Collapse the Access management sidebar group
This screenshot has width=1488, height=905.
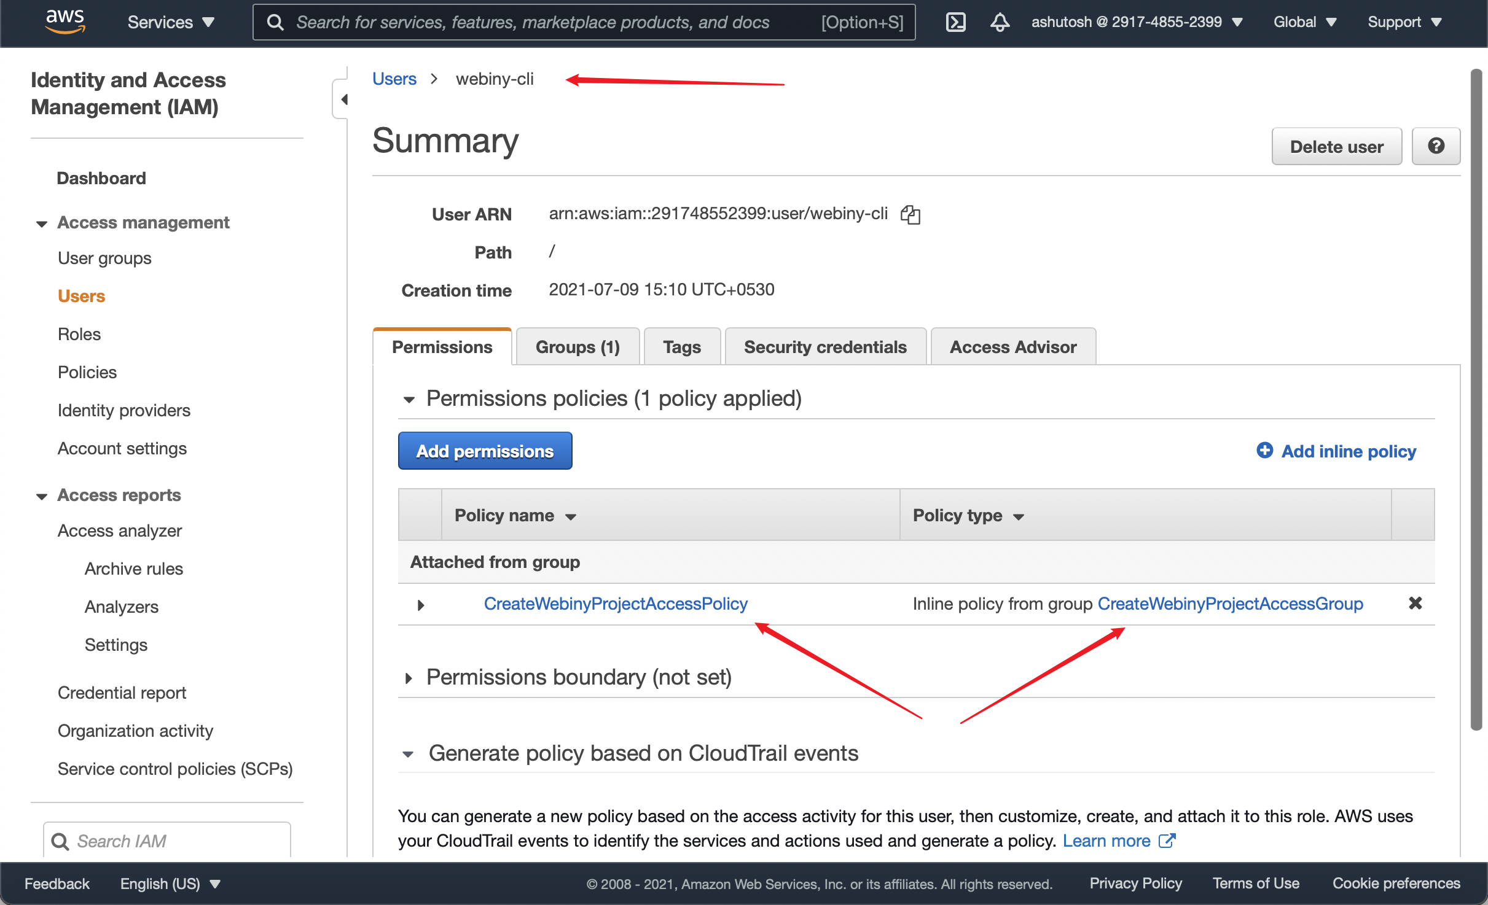coord(42,223)
